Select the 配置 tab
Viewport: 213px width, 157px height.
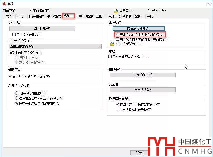138,16
